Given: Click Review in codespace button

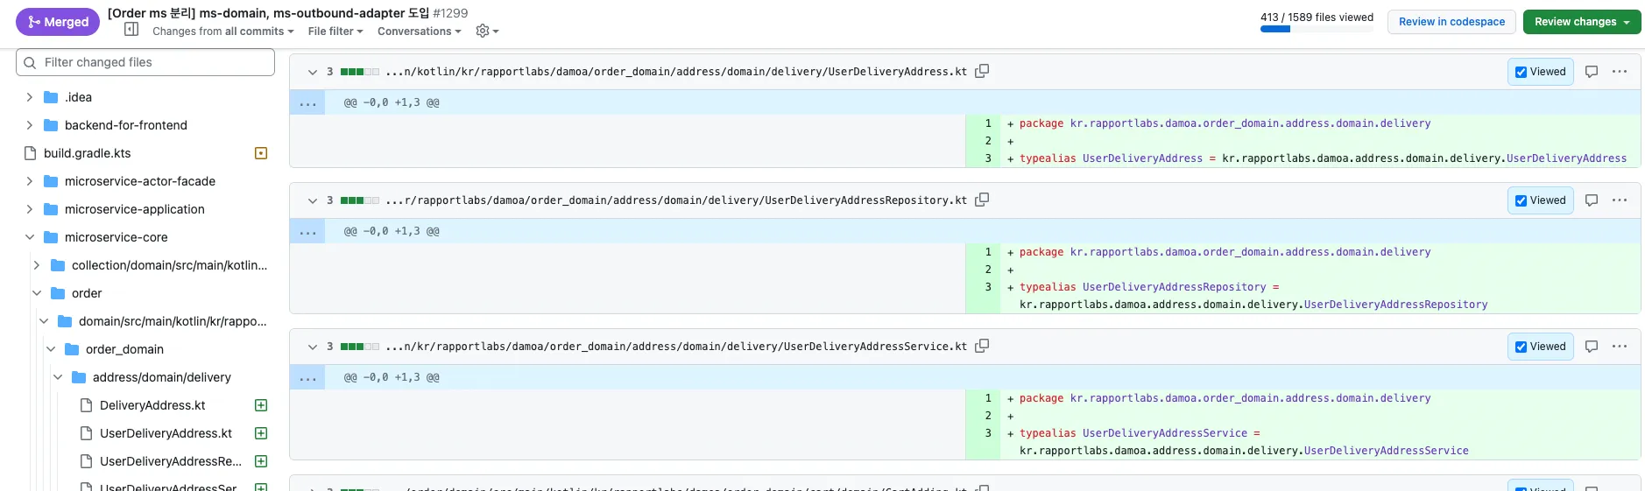Looking at the screenshot, I should (x=1451, y=22).
